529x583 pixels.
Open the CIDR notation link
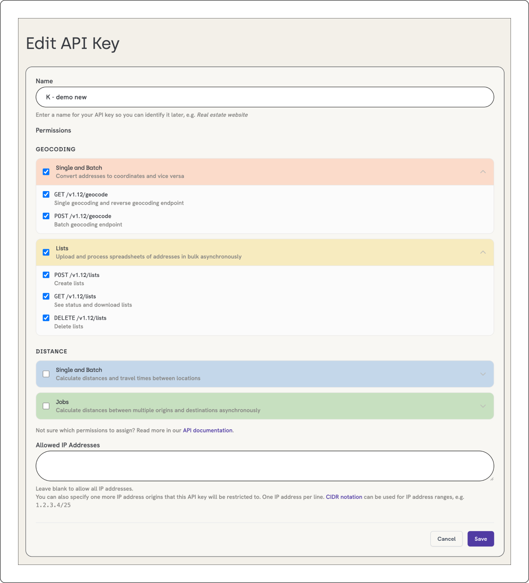pos(344,497)
